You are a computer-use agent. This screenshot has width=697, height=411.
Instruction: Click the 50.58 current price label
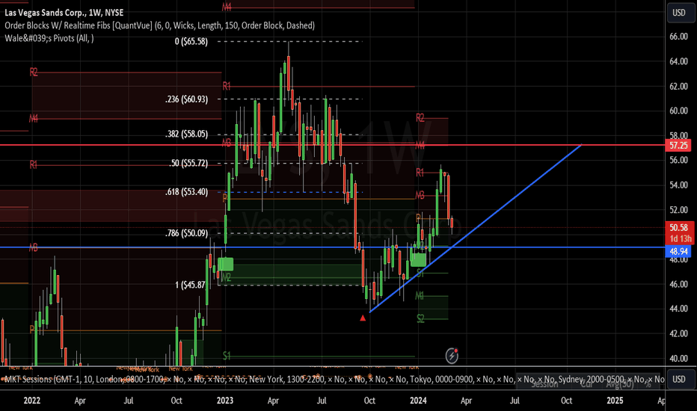(678, 227)
